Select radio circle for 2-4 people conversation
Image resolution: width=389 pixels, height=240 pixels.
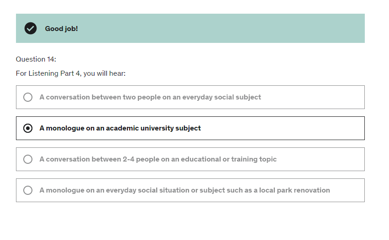tap(28, 159)
